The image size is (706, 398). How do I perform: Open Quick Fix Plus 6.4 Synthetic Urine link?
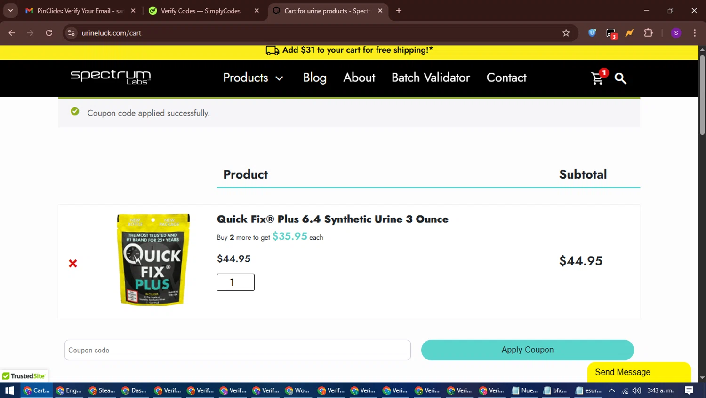[332, 219]
